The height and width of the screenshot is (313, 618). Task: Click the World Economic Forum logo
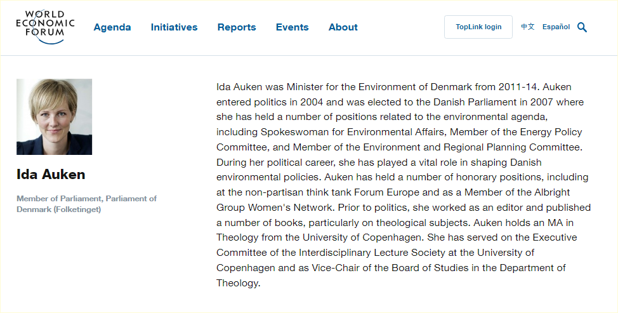tap(45, 27)
